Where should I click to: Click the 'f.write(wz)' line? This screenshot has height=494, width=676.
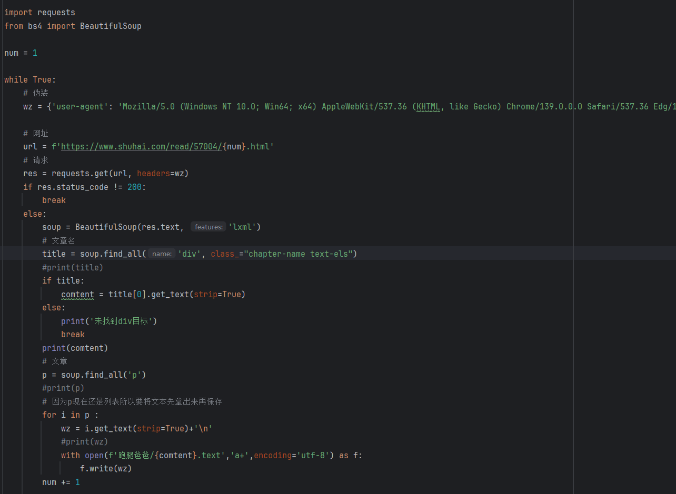click(106, 468)
